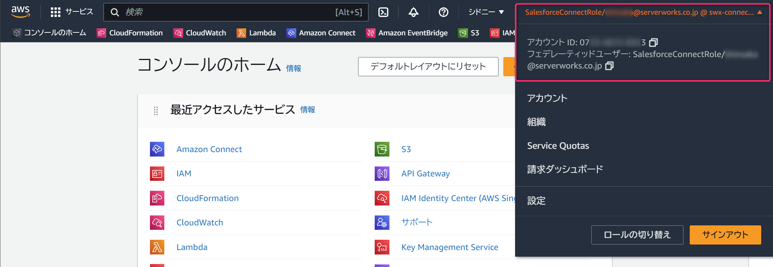Copy the federated user name
773x267 pixels.
(x=609, y=66)
